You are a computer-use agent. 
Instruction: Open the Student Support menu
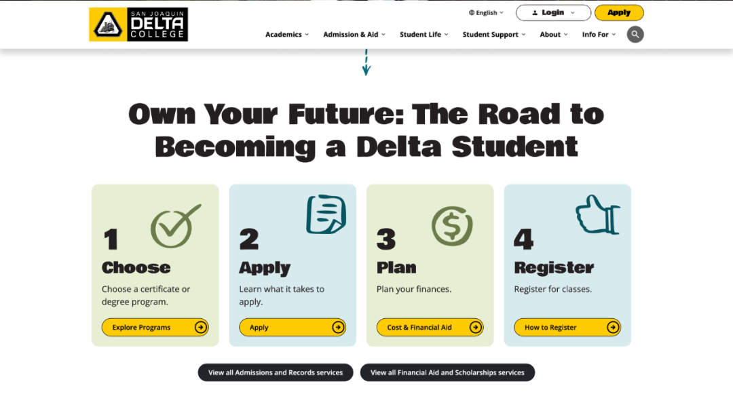click(493, 35)
